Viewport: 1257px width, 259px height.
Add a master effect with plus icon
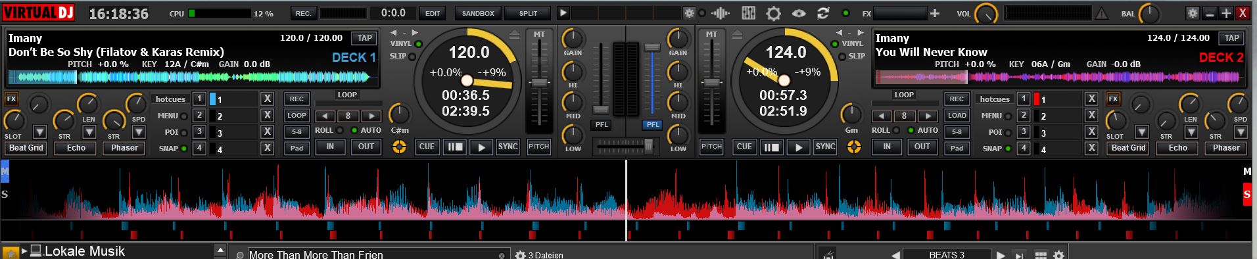935,13
